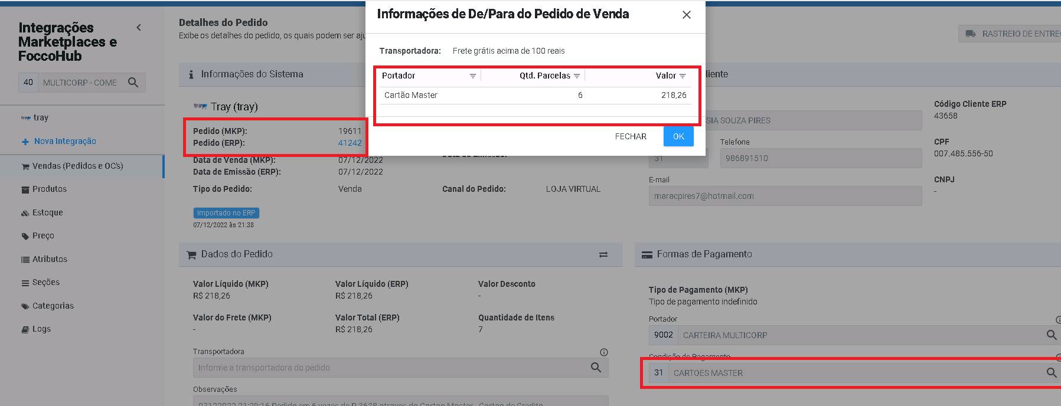
Task: Select the Cartão Master table row
Action: click(x=536, y=95)
